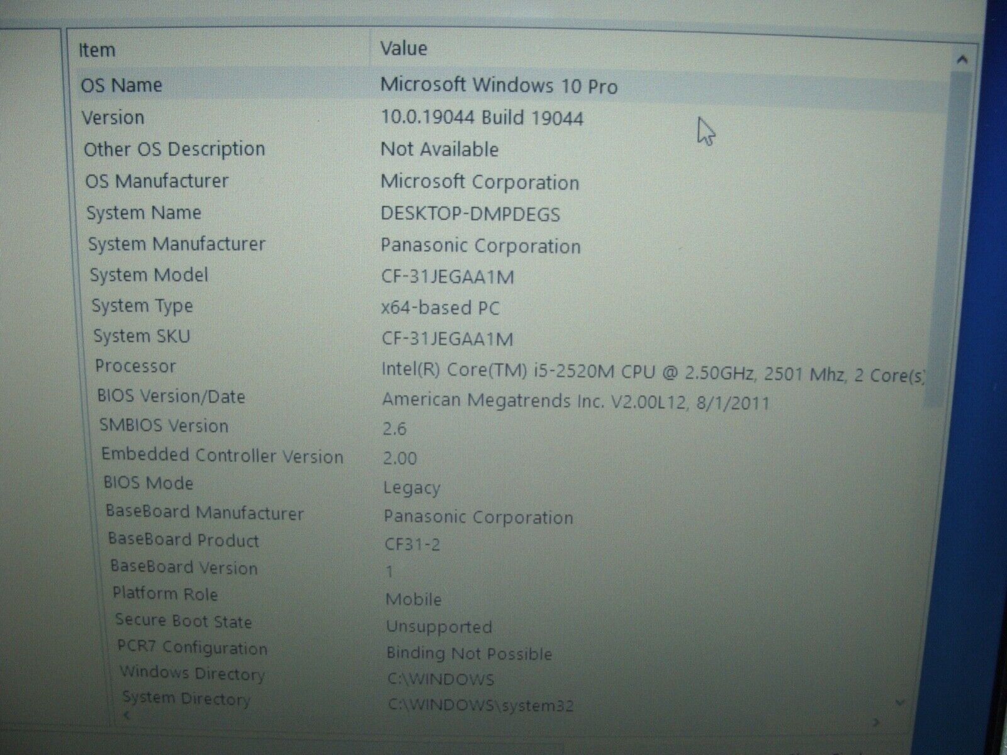Screen dimensions: 1007x755
Task: Click the value 10.0.19044 Build 19044
Action: click(x=482, y=118)
